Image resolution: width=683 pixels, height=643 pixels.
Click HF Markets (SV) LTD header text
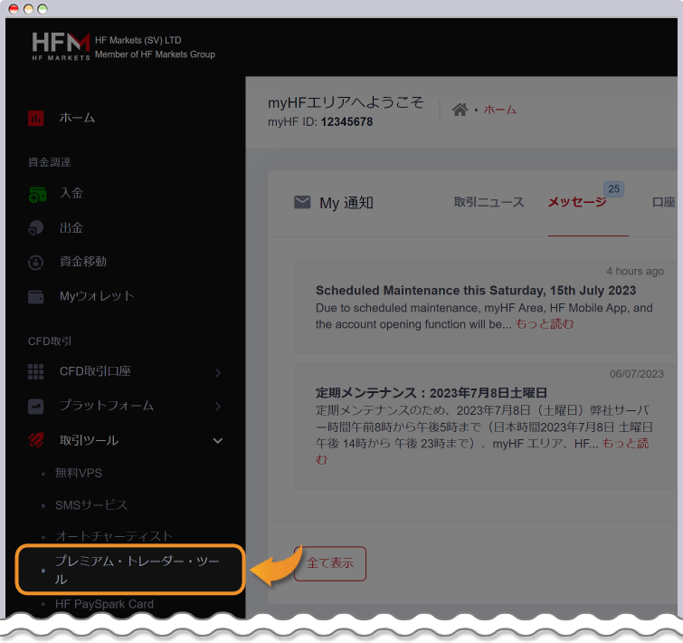pos(138,40)
